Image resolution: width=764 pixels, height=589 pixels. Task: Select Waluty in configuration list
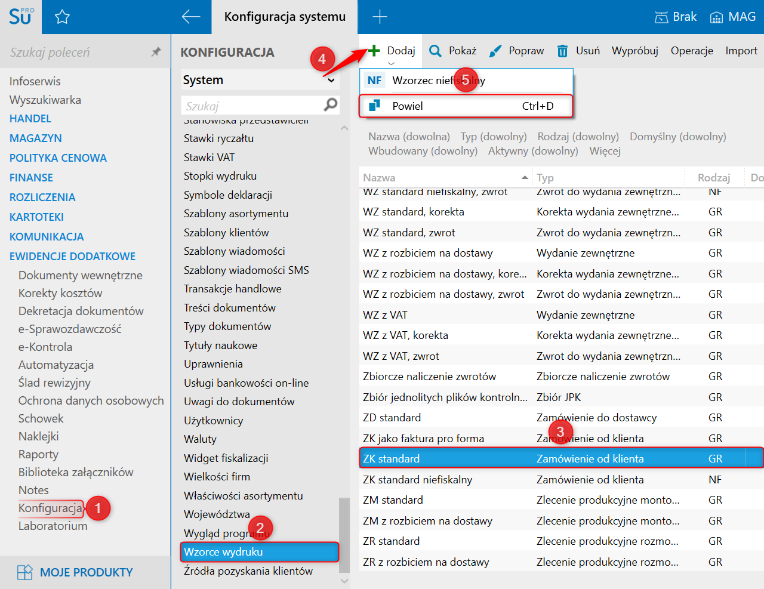tap(201, 439)
